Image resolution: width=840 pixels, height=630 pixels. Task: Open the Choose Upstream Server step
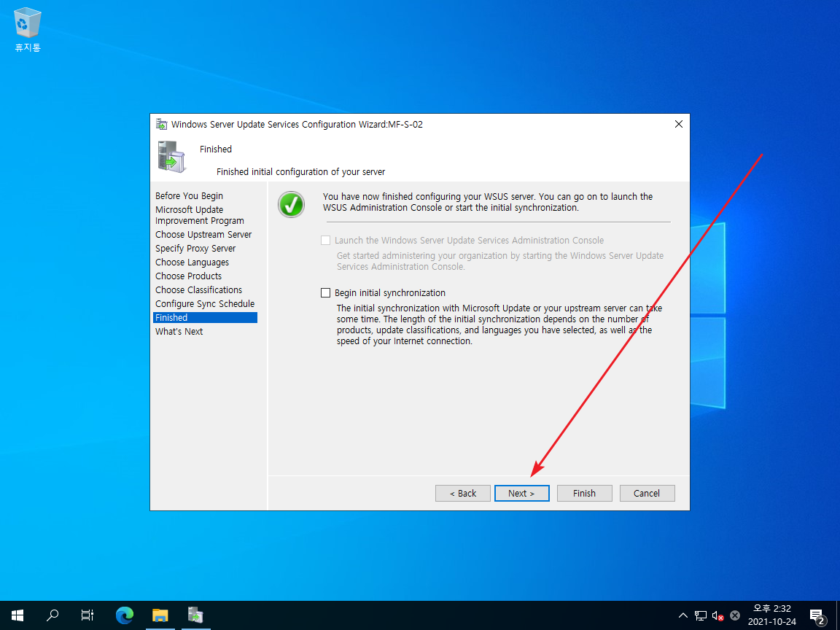pos(203,234)
